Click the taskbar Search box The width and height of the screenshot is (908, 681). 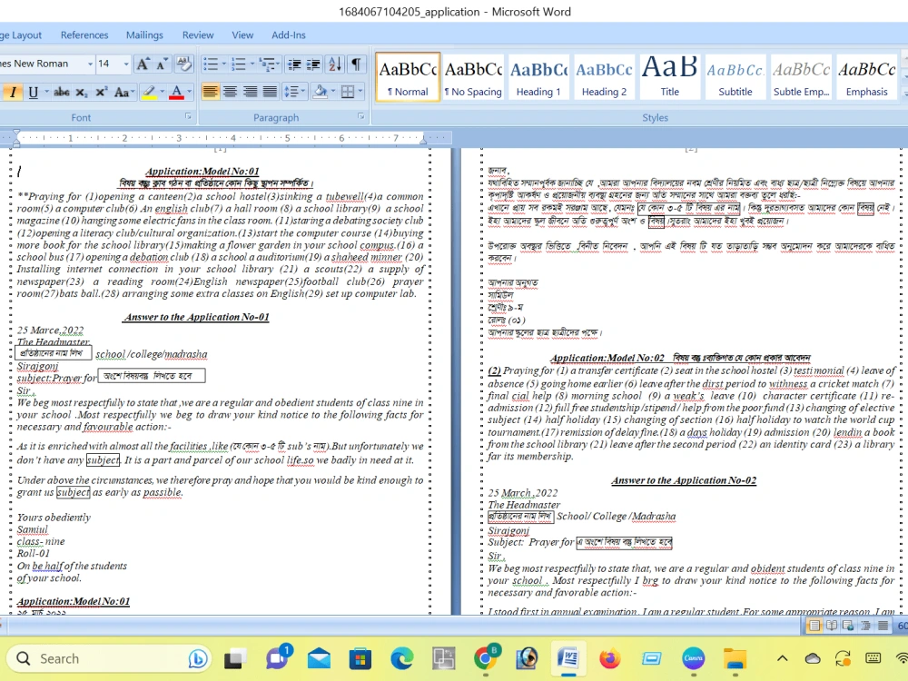[108, 658]
